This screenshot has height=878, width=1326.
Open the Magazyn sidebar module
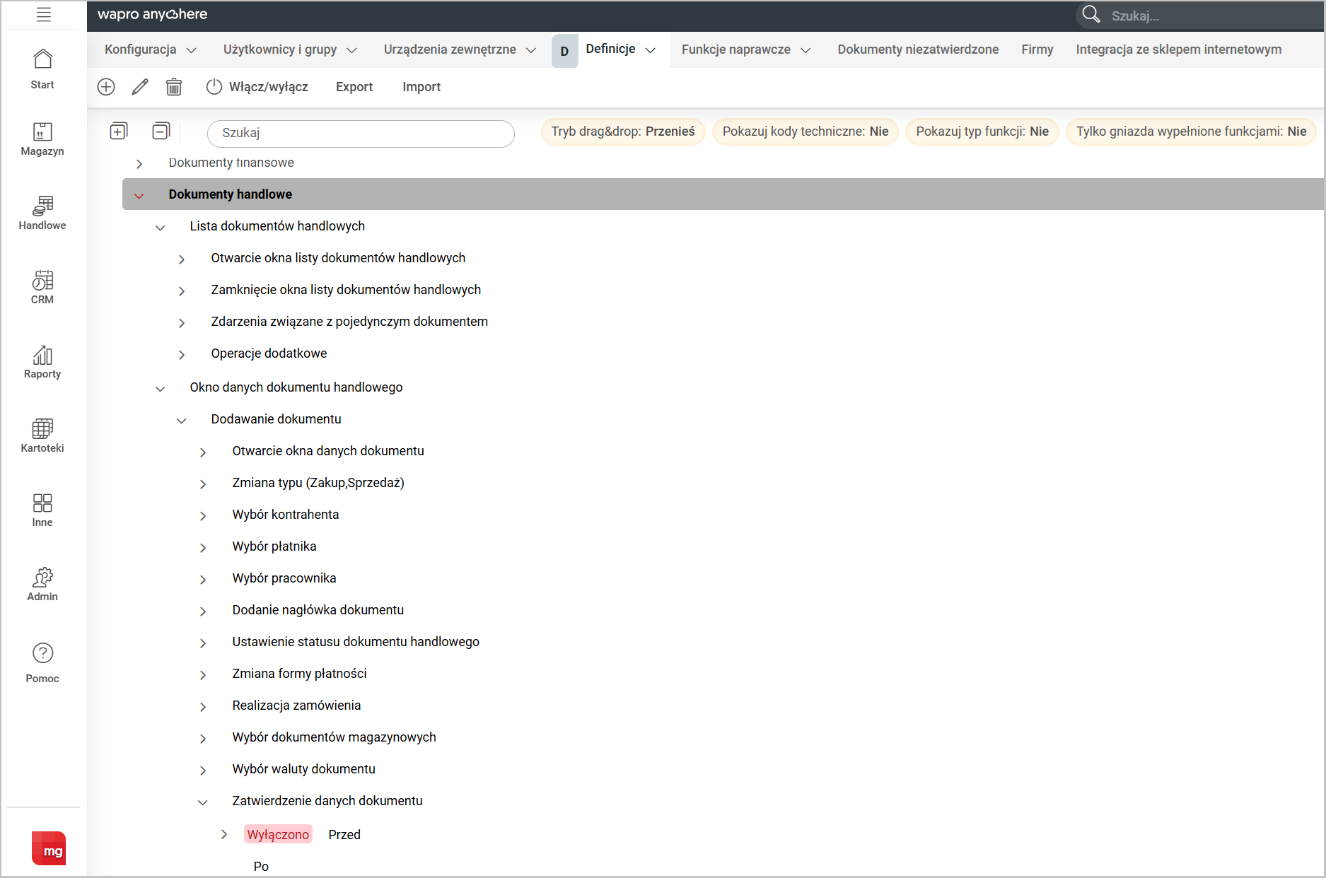click(42, 139)
